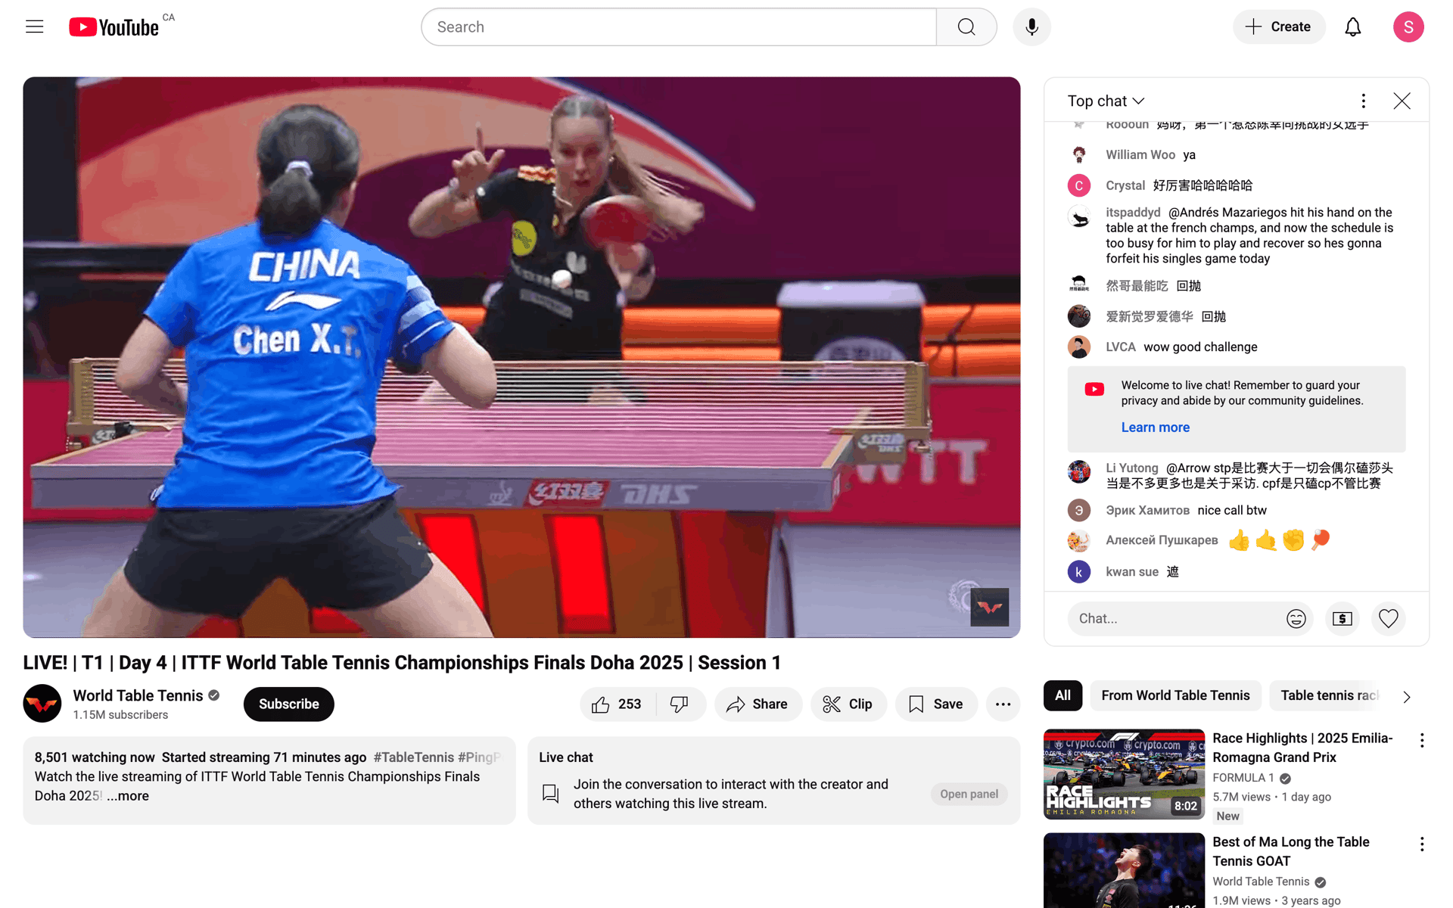This screenshot has height=908, width=1453.
Task: Click Crystal's chat avatar
Action: 1078,185
